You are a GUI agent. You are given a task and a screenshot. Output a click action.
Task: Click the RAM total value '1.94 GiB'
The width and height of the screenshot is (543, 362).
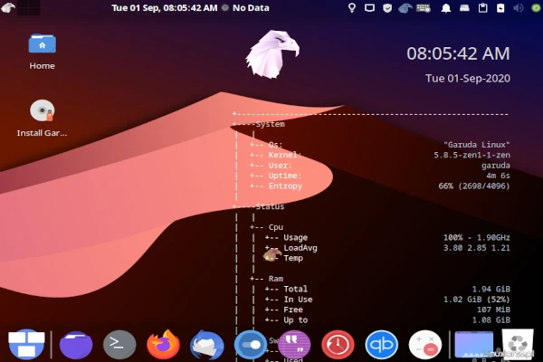click(x=491, y=289)
